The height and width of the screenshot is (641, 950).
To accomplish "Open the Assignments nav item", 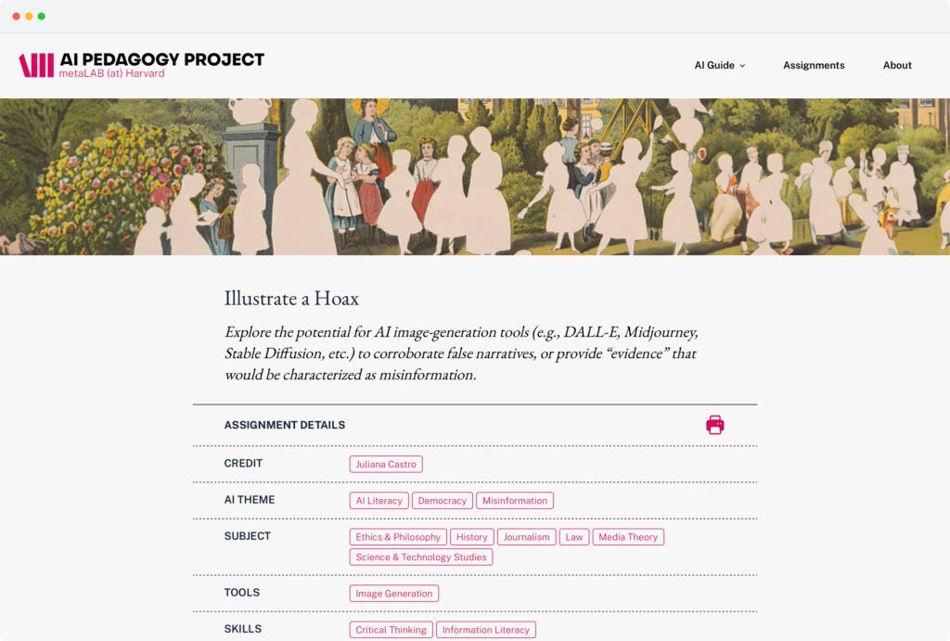I will pos(814,66).
